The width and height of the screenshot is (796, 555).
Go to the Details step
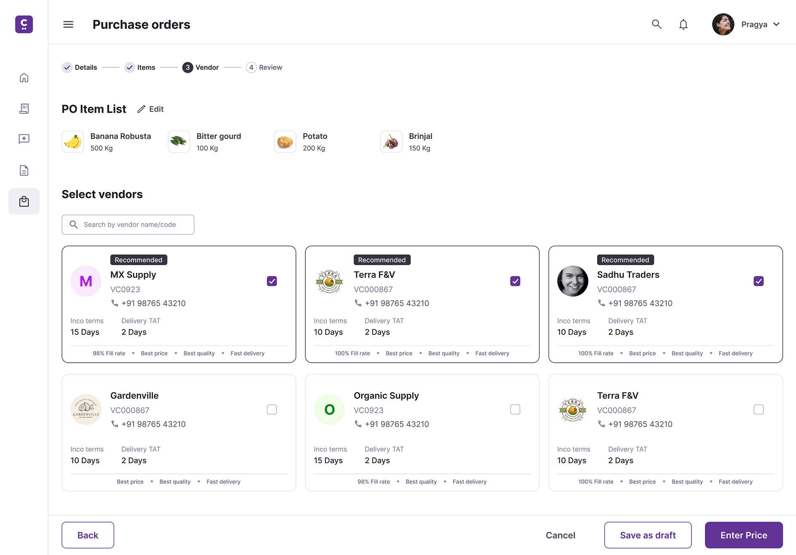pyautogui.click(x=80, y=67)
